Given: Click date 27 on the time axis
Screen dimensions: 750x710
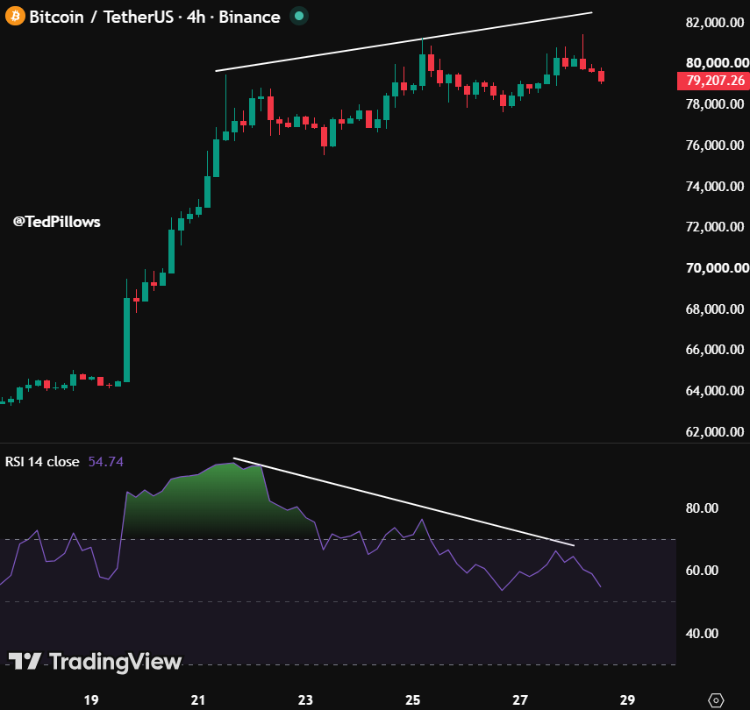Looking at the screenshot, I should [x=520, y=700].
